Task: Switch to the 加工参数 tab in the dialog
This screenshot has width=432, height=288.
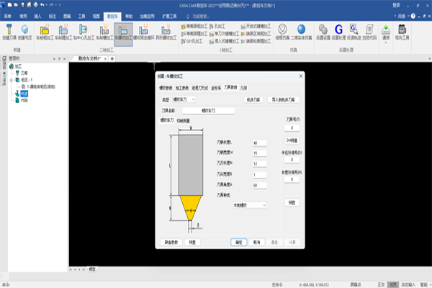Action: pyautogui.click(x=182, y=86)
